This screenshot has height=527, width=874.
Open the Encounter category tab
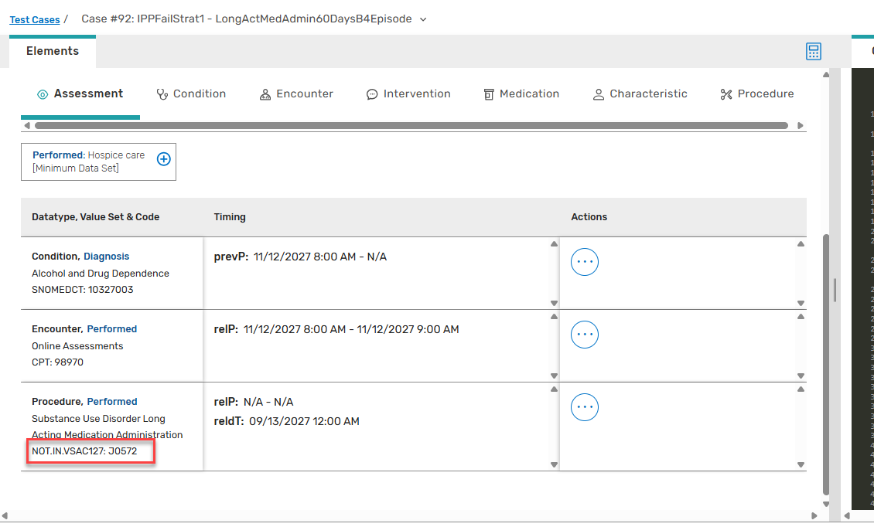[x=295, y=94]
